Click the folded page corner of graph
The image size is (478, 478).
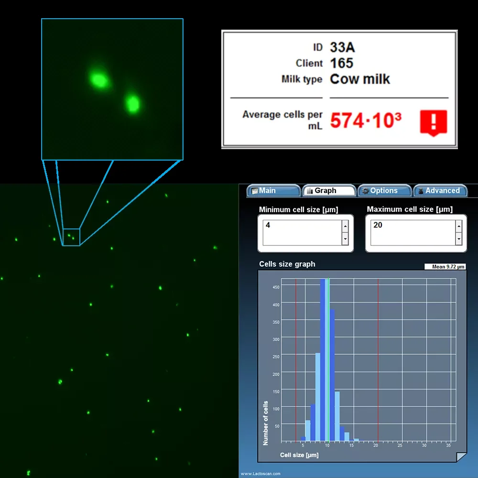(461, 457)
